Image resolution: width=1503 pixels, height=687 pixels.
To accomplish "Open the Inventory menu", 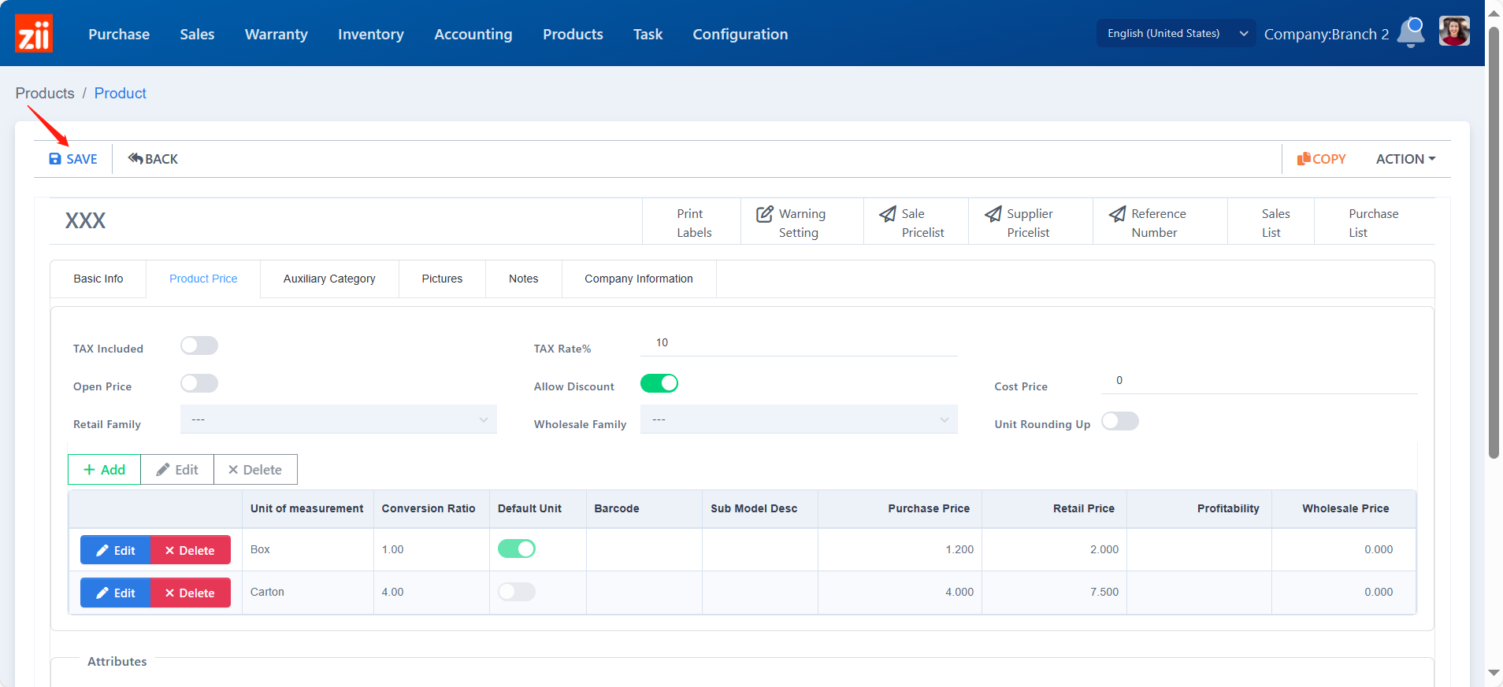I will click(x=370, y=34).
